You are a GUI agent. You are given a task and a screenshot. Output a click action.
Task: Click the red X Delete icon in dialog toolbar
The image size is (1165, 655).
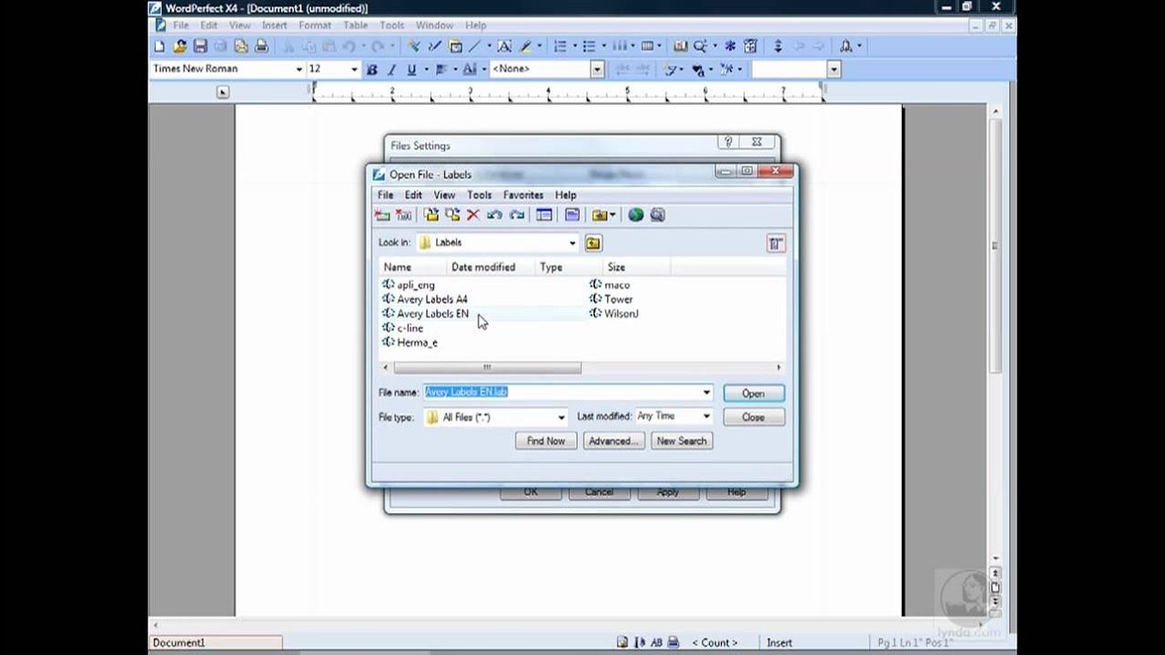(x=473, y=216)
